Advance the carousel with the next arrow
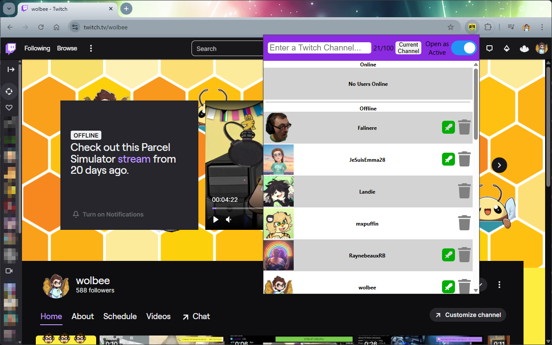Image resolution: width=552 pixels, height=345 pixels. [499, 165]
